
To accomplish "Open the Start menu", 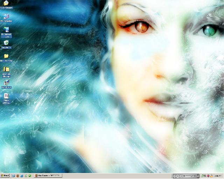I will pyautogui.click(x=5, y=176).
